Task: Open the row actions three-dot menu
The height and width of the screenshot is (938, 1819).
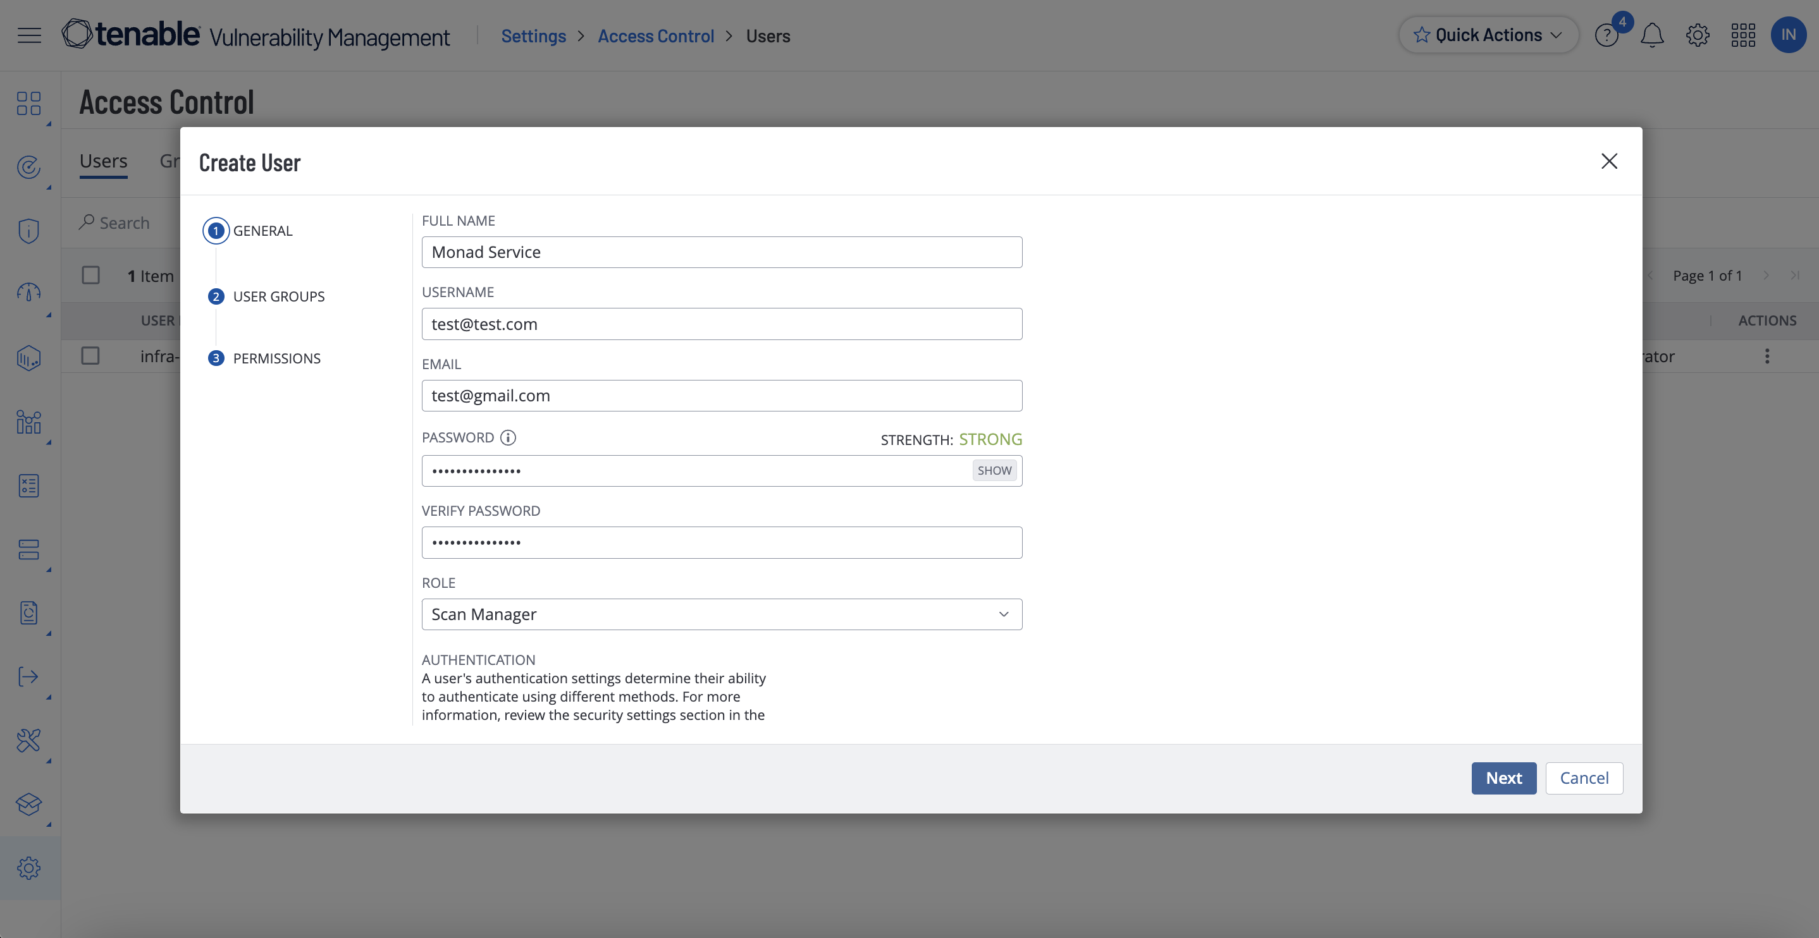Action: [x=1767, y=356]
